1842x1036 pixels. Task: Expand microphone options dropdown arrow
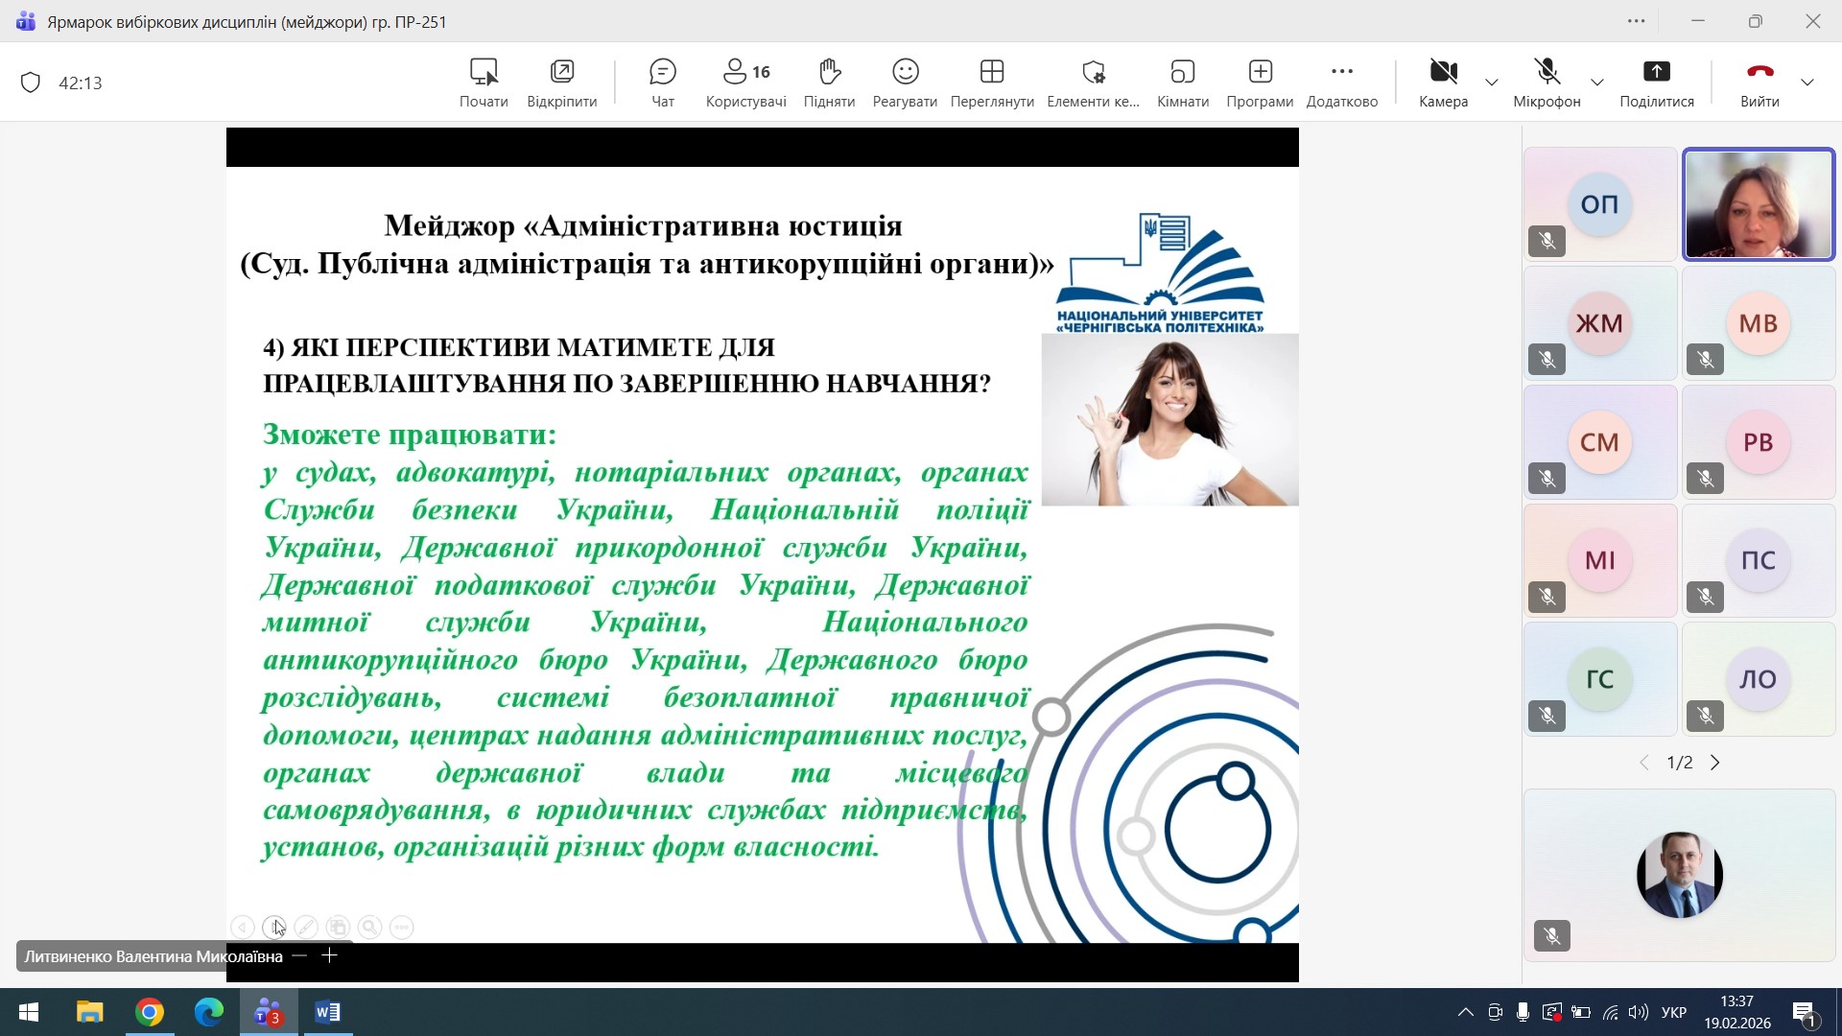click(x=1597, y=82)
